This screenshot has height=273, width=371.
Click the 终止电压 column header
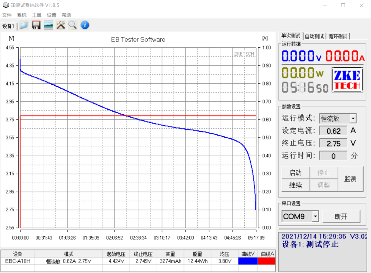point(143,254)
